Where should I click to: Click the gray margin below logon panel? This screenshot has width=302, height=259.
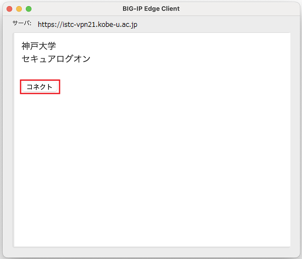(x=151, y=252)
